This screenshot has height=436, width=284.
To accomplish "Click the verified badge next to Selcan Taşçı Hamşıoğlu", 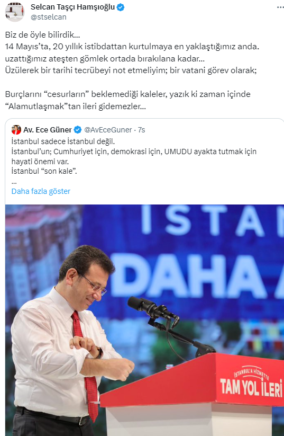I will (121, 7).
